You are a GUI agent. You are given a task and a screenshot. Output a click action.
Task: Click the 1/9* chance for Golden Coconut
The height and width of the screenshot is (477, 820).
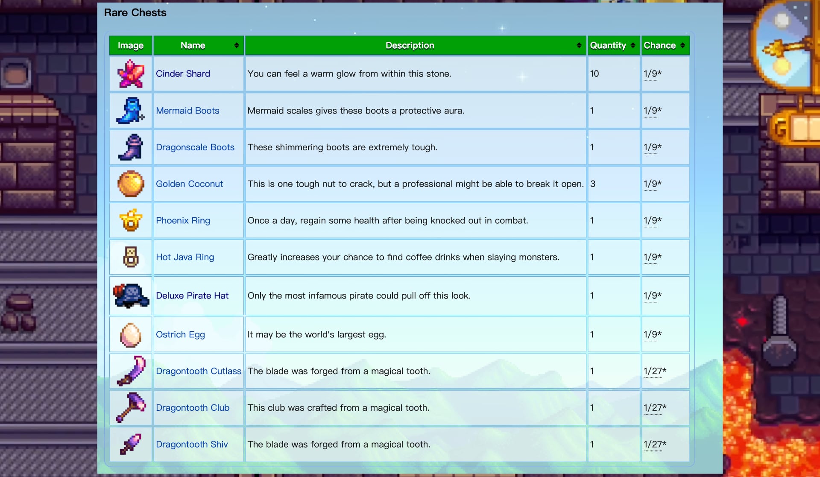653,184
